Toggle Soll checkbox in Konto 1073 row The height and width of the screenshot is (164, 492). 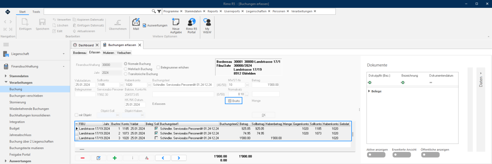(x=156, y=133)
